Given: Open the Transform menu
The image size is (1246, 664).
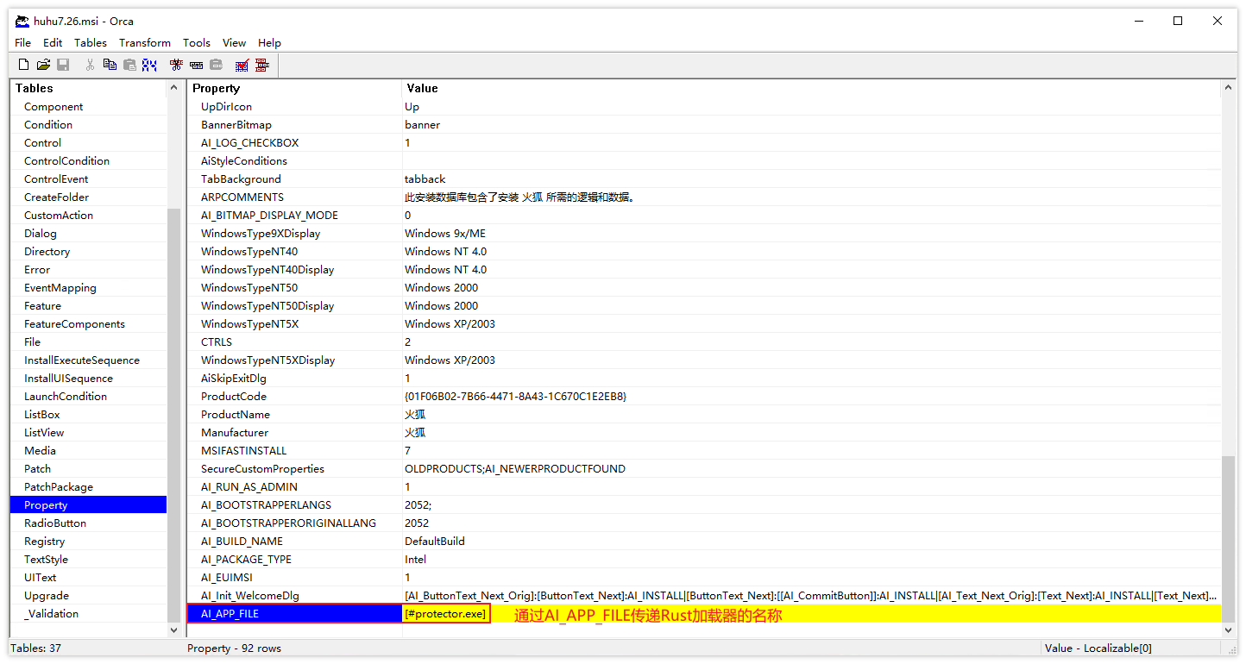Looking at the screenshot, I should coord(144,42).
